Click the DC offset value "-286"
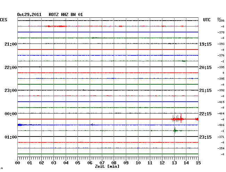This screenshot has width=226, height=172. point(221,21)
